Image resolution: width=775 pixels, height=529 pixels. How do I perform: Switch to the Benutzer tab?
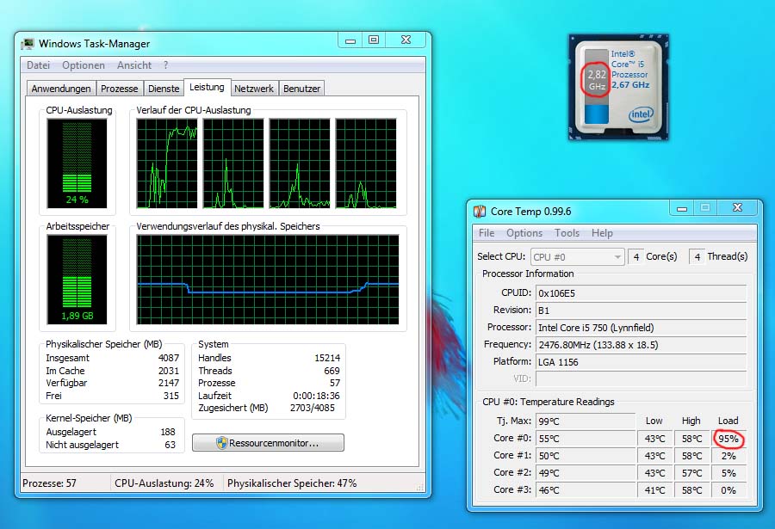[x=301, y=89]
